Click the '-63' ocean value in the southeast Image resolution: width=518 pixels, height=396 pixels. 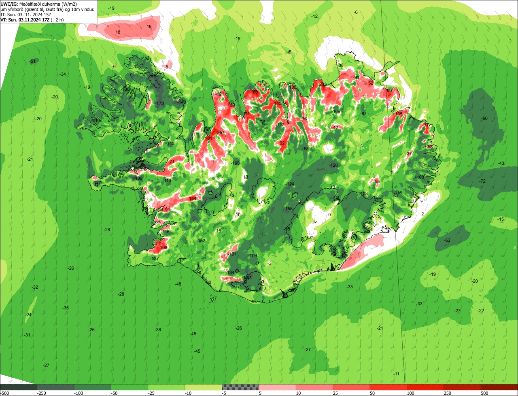tap(447, 241)
